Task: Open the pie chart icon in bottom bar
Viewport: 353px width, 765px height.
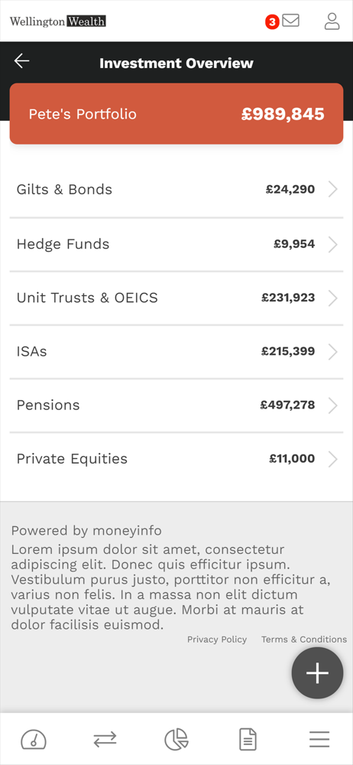Action: click(x=176, y=739)
